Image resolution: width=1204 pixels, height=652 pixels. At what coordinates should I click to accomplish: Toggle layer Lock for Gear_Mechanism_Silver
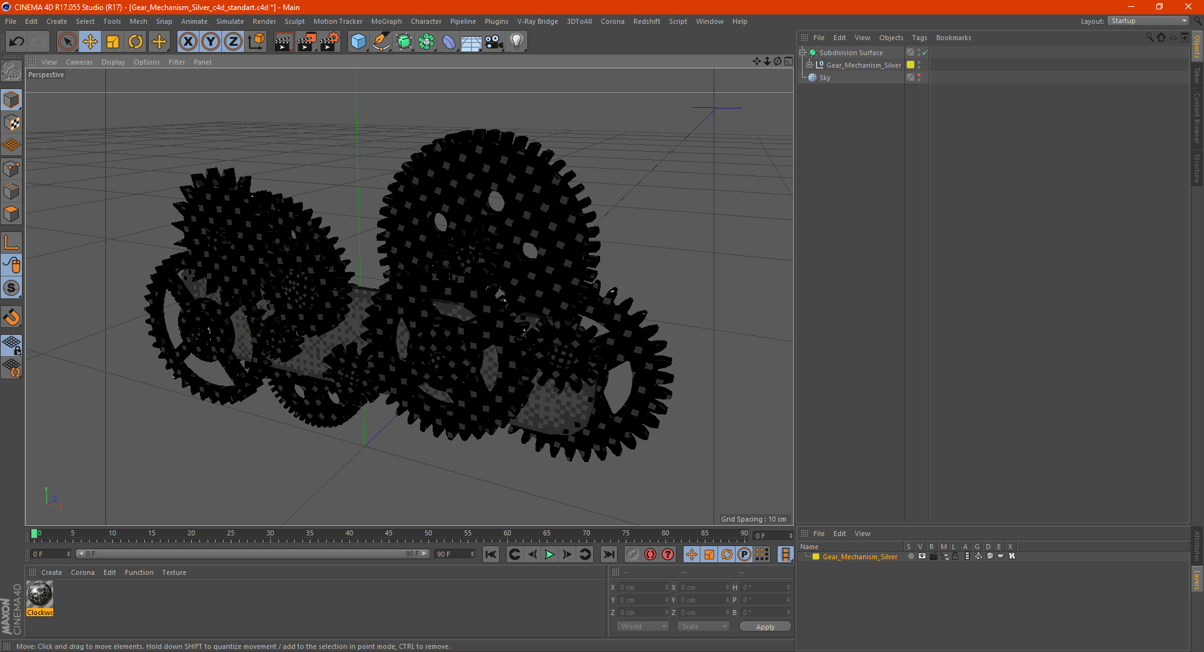[955, 556]
